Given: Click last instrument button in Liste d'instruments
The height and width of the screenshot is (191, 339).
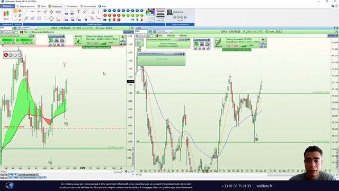Looking at the screenshot, I should 185,17.
